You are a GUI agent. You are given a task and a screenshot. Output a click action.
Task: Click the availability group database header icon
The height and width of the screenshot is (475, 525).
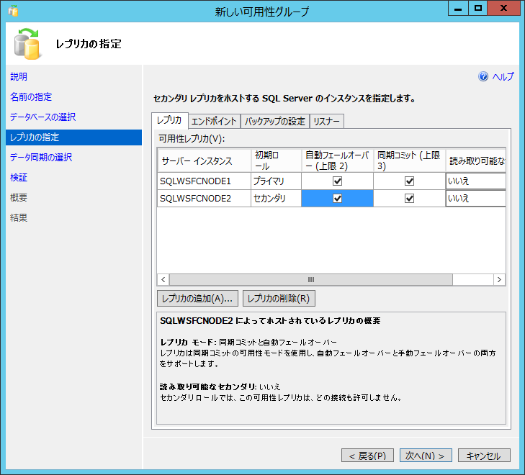point(27,44)
